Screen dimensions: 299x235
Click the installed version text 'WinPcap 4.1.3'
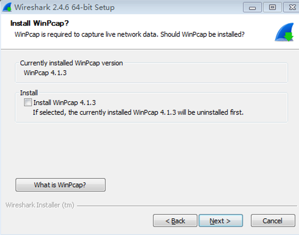coord(45,73)
